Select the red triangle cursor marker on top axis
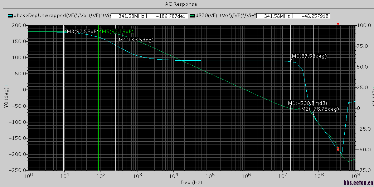The height and width of the screenshot is (187, 374). pos(338,24)
